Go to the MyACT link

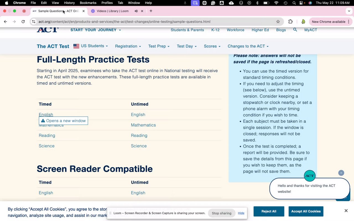[311, 30]
